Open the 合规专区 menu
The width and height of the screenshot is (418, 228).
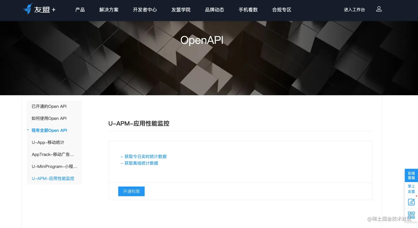(282, 10)
